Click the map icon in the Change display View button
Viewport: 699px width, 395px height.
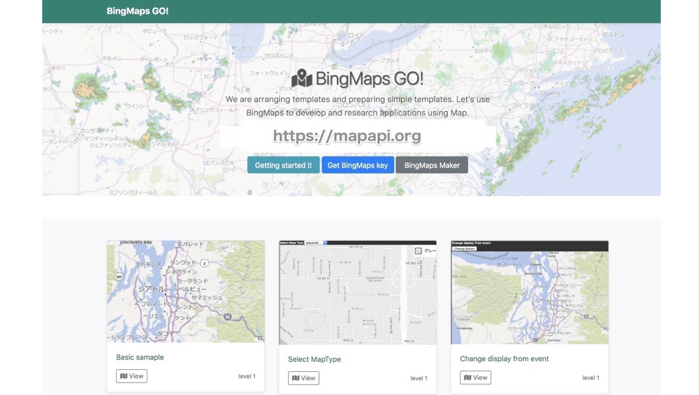tap(468, 378)
